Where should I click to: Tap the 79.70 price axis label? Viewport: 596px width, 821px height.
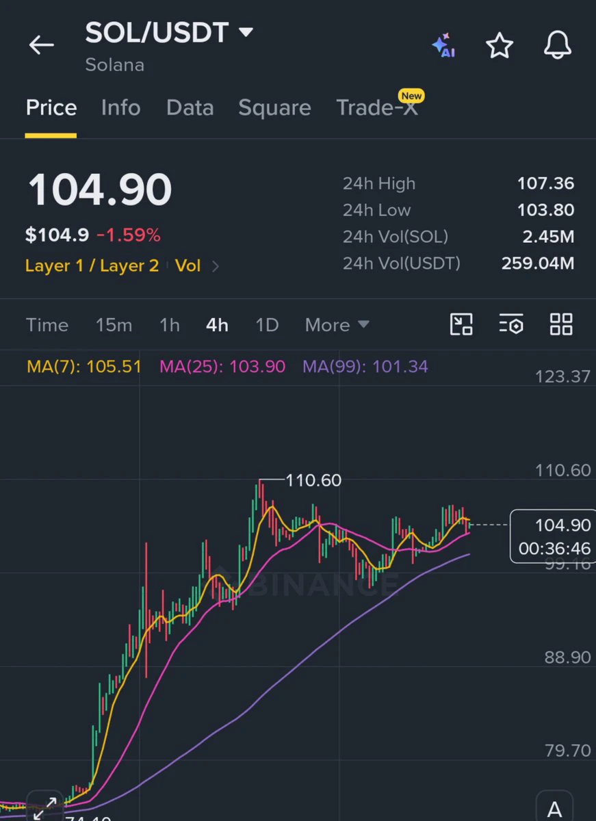tap(567, 751)
